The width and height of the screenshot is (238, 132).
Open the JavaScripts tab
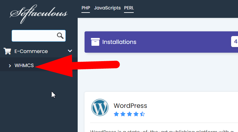click(x=107, y=8)
